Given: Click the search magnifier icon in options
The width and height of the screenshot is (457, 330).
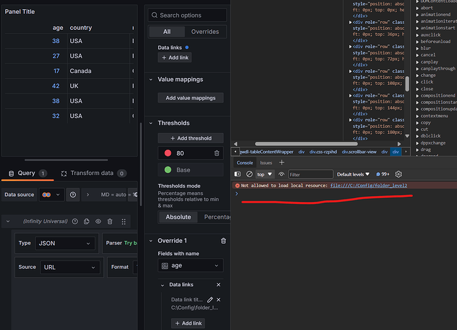Looking at the screenshot, I should 154,15.
